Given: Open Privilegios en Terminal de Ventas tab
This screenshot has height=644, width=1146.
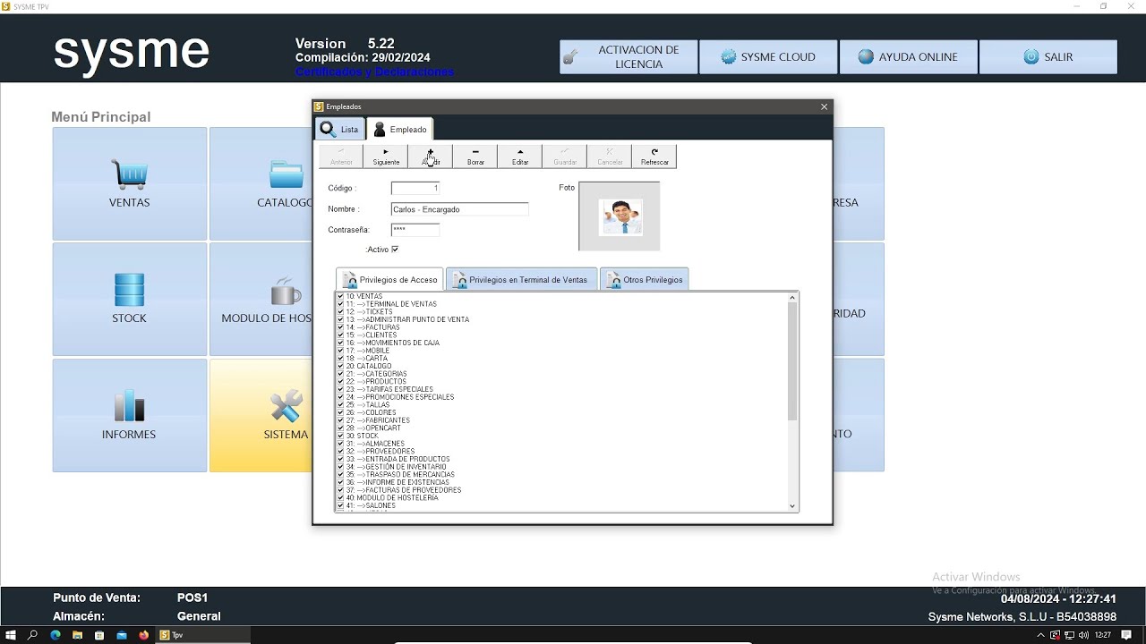Looking at the screenshot, I should 521,280.
